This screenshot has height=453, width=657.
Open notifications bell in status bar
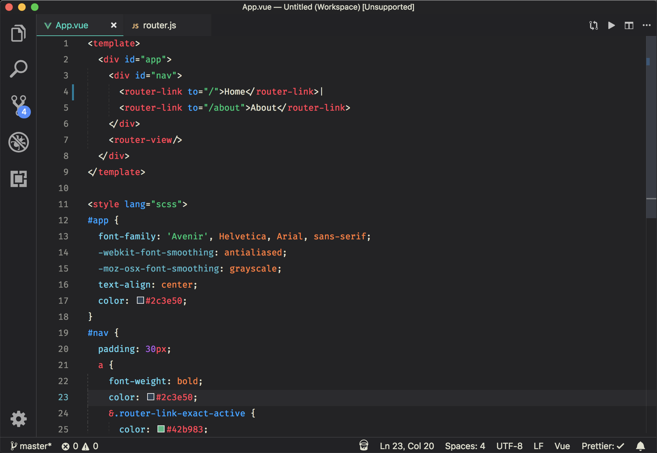[640, 446]
